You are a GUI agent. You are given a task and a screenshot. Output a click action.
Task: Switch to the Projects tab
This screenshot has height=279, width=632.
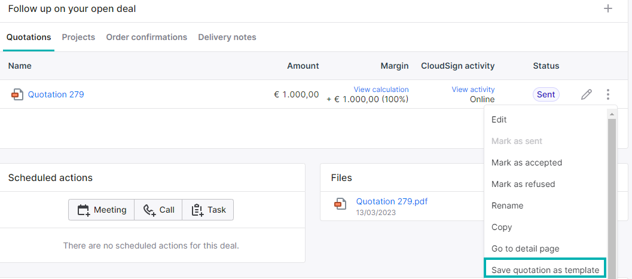point(78,37)
